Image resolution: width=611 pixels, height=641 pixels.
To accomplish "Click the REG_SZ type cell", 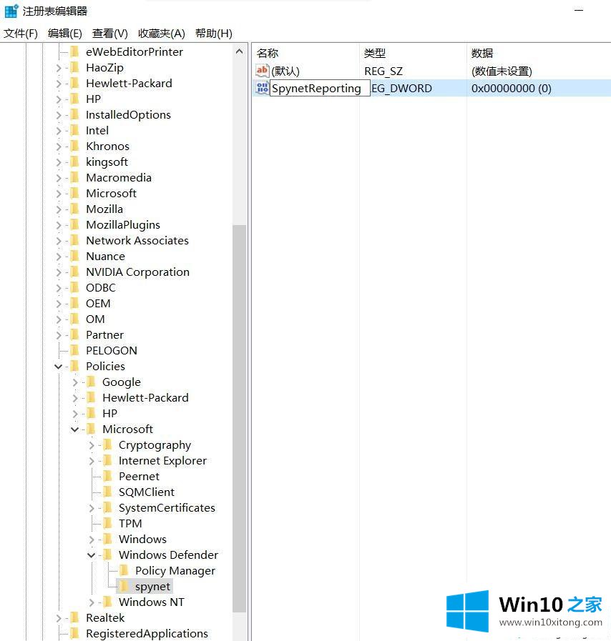I will coord(383,71).
